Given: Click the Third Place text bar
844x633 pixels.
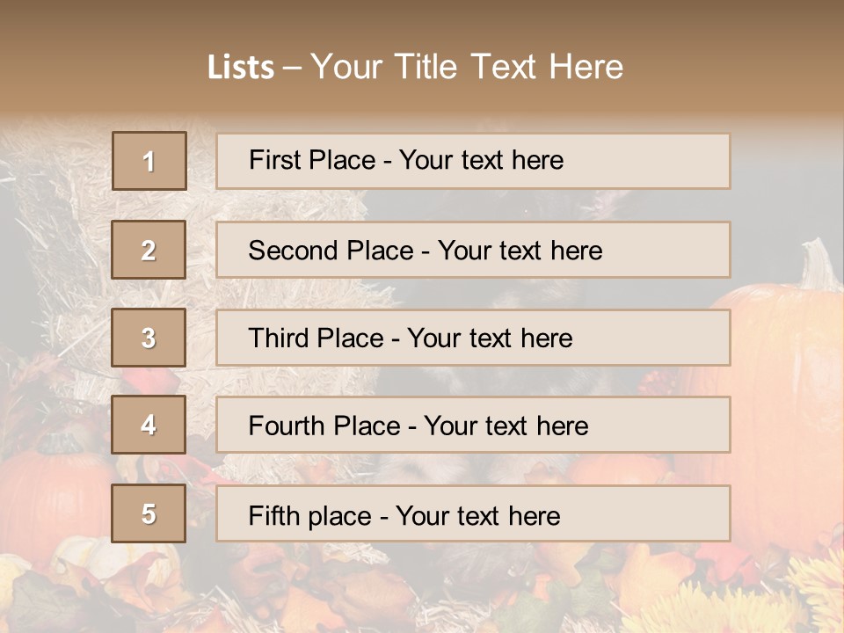Looking at the screenshot, I should [x=473, y=338].
